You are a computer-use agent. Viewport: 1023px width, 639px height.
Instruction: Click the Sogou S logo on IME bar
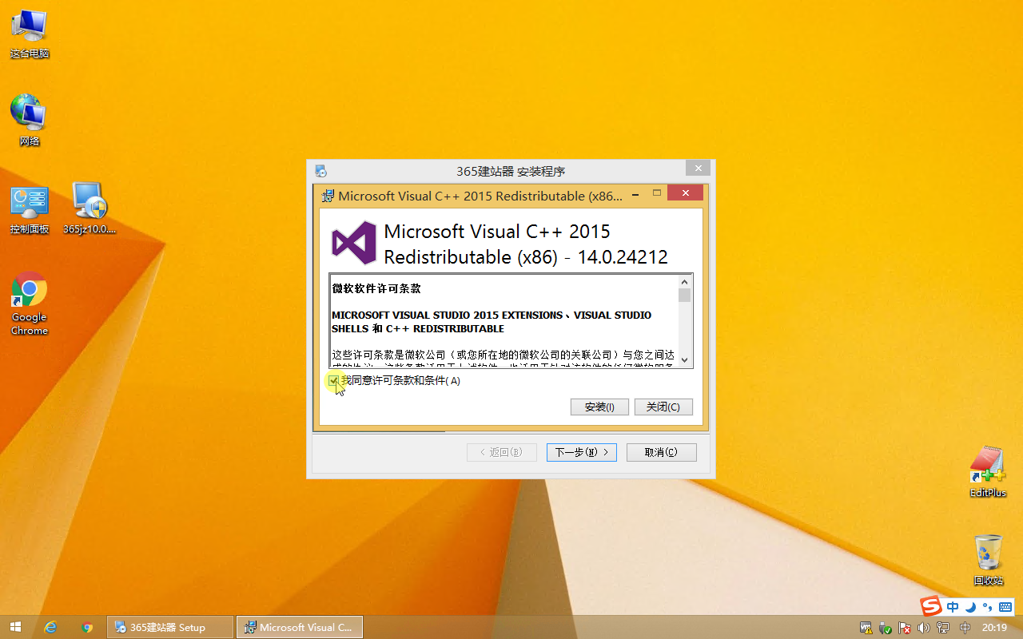pyautogui.click(x=931, y=606)
